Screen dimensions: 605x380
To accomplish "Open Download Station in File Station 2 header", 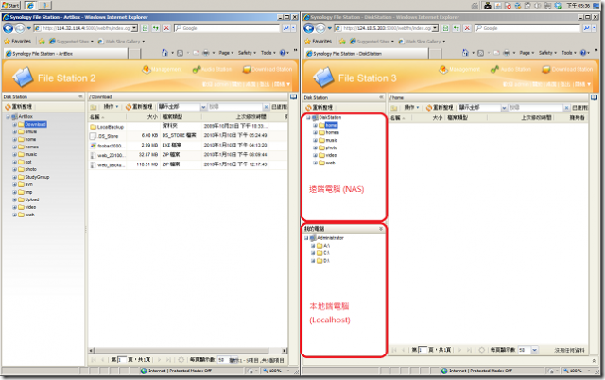I will [268, 69].
